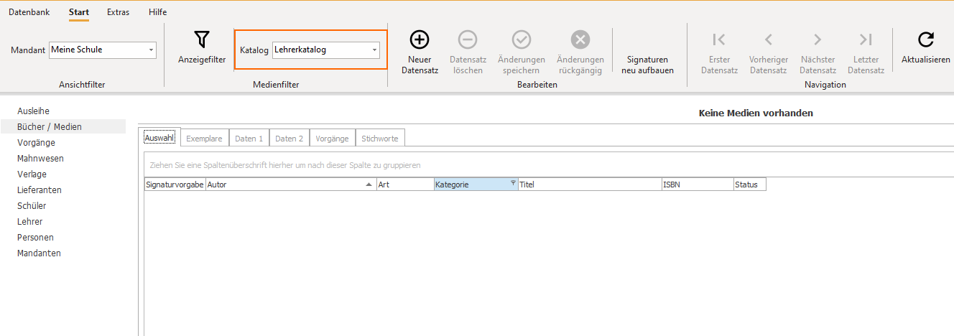Select the Start ribbon tab

[79, 12]
